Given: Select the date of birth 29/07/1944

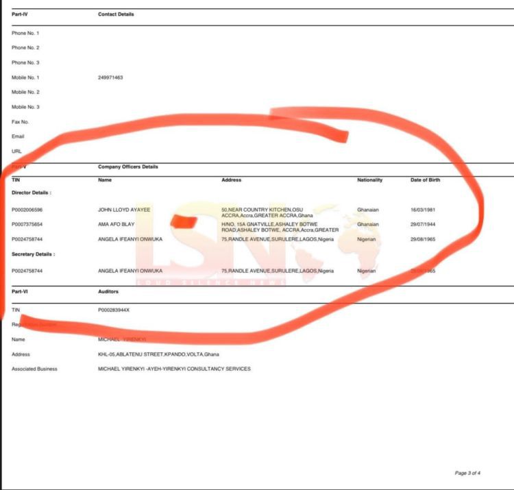Looking at the screenshot, I should 423,225.
